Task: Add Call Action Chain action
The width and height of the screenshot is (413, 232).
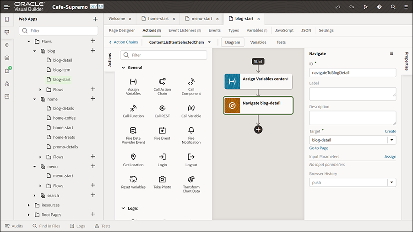Action: [x=162, y=86]
